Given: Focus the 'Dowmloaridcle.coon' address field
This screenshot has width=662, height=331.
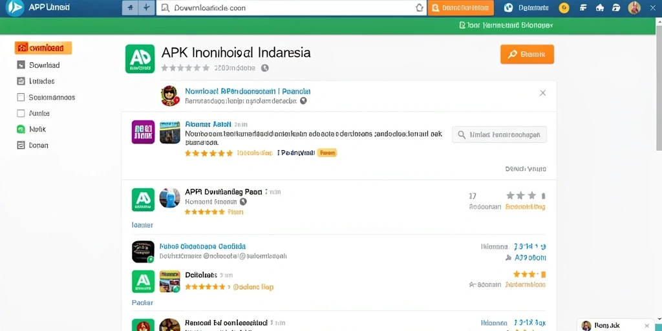Looking at the screenshot, I should click(292, 8).
